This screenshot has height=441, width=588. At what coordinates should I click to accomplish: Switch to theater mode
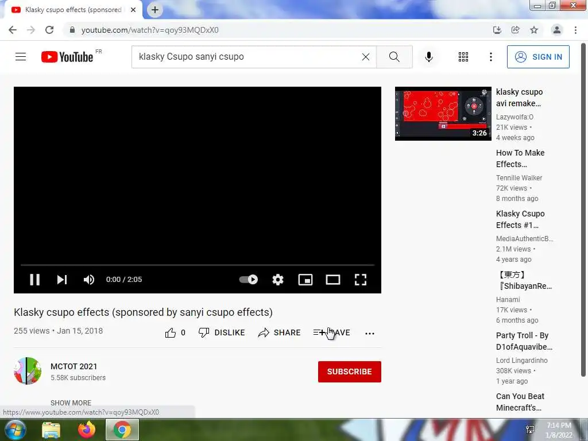coord(333,280)
